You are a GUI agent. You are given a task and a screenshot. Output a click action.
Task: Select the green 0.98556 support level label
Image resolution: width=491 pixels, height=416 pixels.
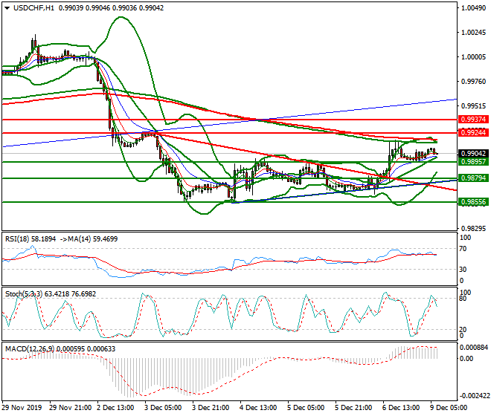(473, 202)
